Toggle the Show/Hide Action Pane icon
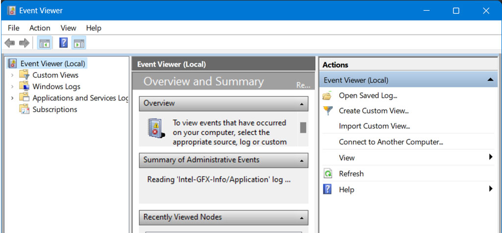 click(79, 43)
